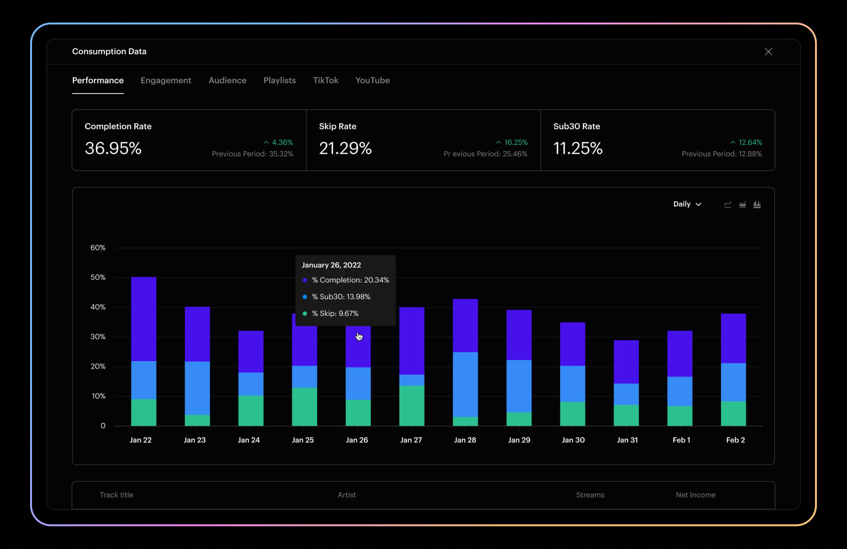Select the YouTube tab

coord(372,80)
